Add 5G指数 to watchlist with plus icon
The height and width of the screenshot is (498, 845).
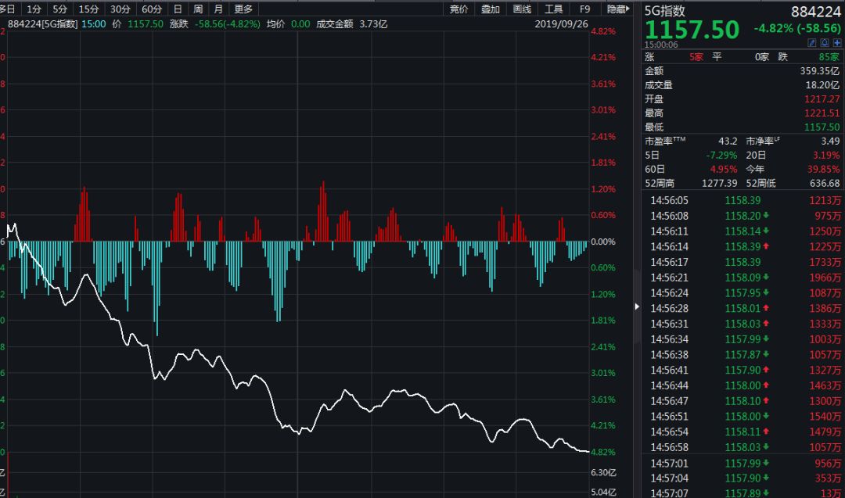(x=836, y=42)
